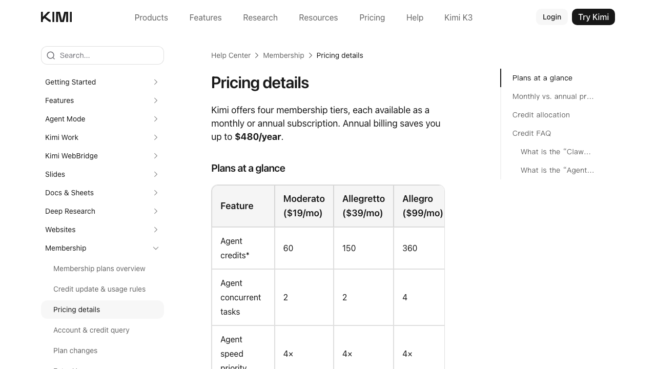Select Pricing details sidebar item

(102, 310)
